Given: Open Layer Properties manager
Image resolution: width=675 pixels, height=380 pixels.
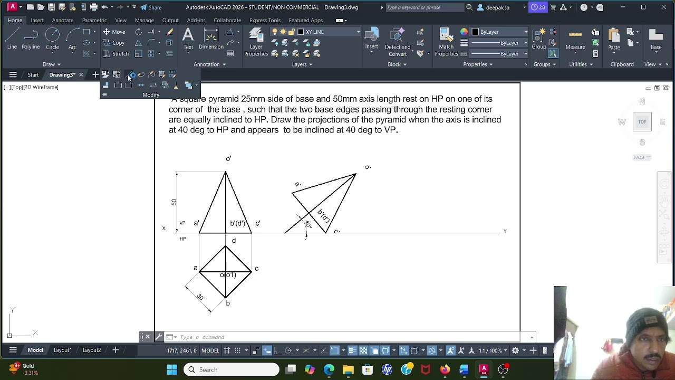Looking at the screenshot, I should point(256,42).
